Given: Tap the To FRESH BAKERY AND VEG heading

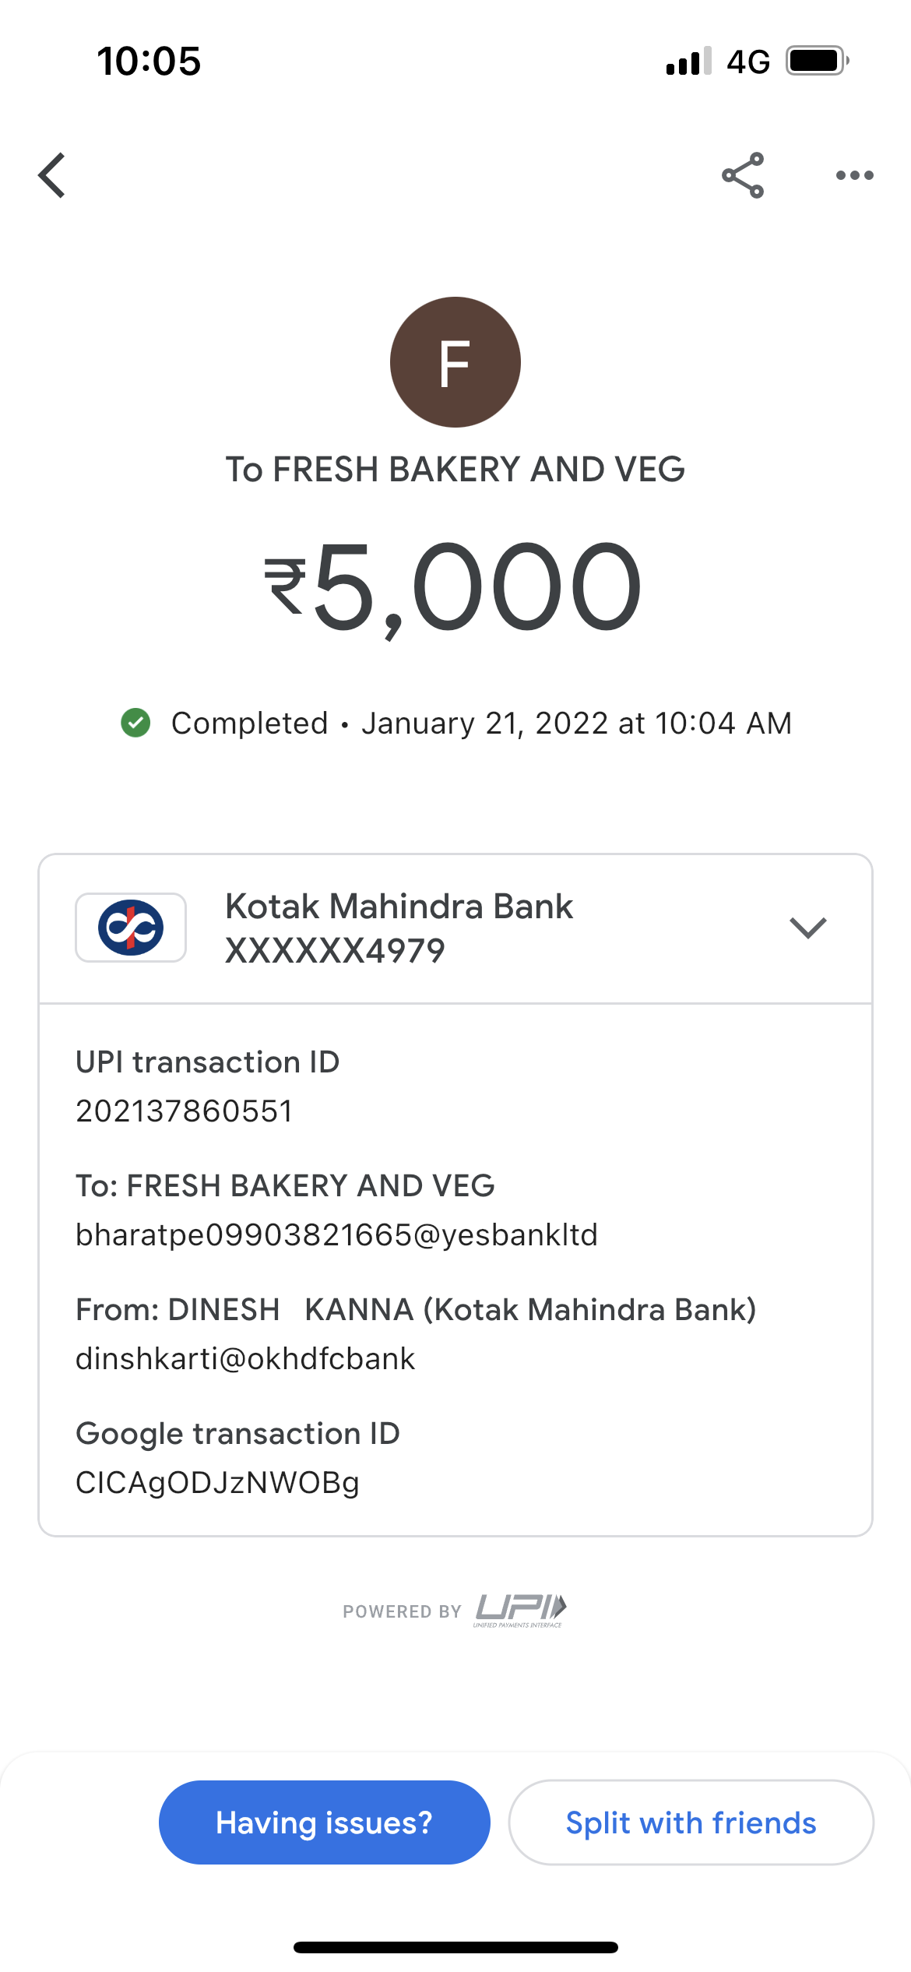Looking at the screenshot, I should point(455,470).
